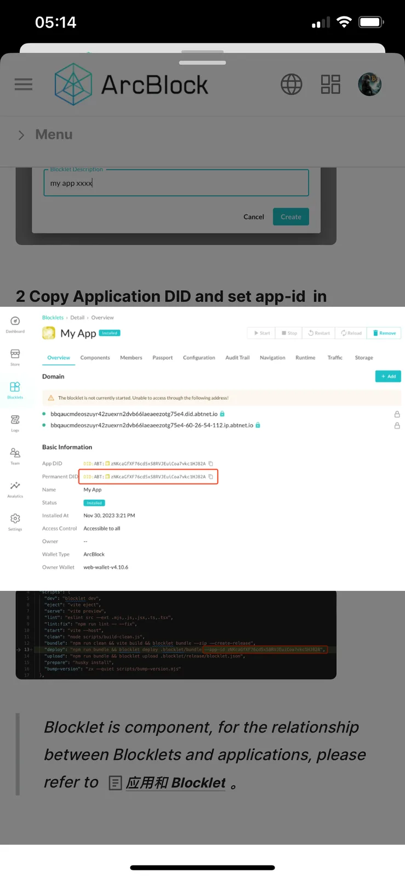Switch to the Members tab
This screenshot has width=405, height=878.
[131, 358]
